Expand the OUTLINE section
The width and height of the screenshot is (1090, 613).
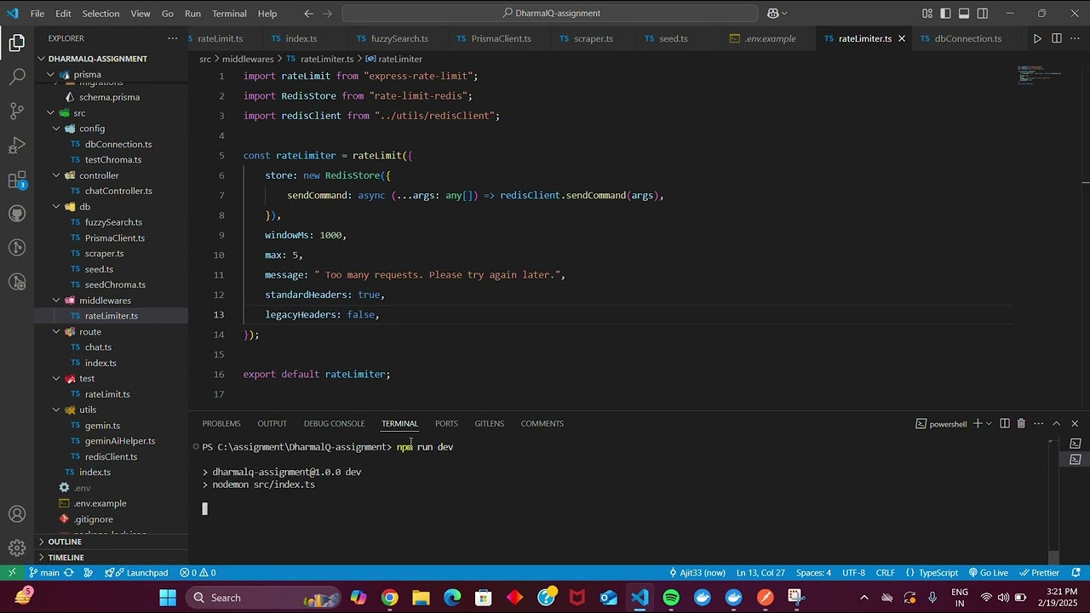65,541
